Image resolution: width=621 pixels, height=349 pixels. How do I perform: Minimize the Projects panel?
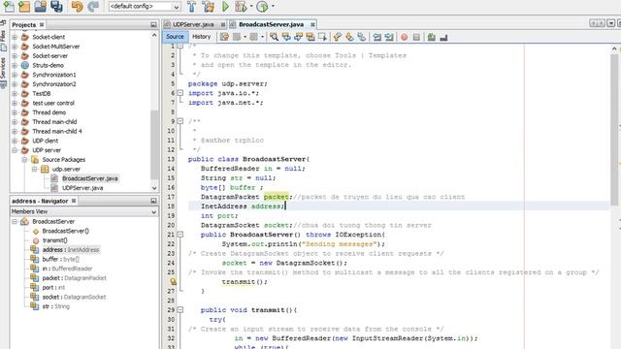[x=153, y=24]
